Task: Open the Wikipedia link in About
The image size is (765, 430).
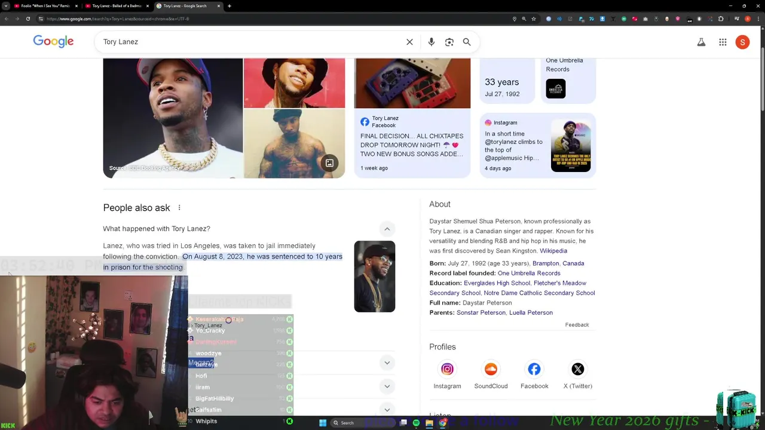Action: (553, 251)
